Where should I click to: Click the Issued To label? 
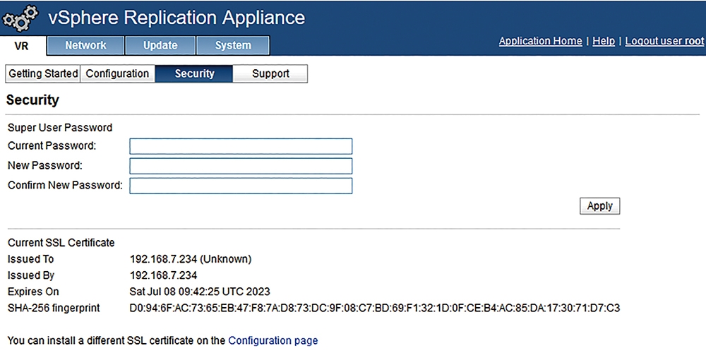tap(30, 259)
